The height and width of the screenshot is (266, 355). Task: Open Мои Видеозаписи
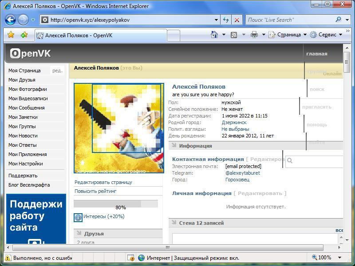tap(28, 98)
